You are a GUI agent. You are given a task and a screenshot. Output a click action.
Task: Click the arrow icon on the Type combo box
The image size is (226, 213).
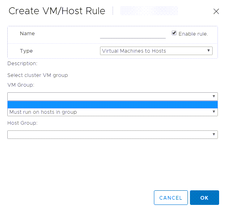pos(209,51)
